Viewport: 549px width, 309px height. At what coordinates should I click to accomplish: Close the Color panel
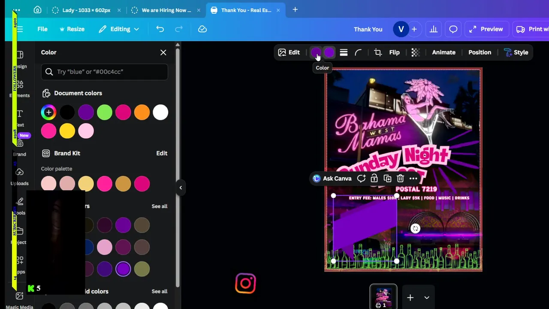pos(163,52)
